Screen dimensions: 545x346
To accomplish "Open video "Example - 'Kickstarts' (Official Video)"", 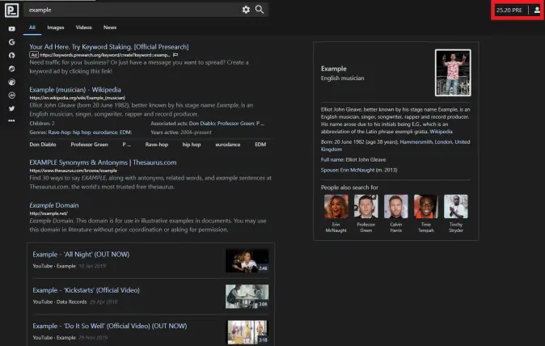I will (x=87, y=290).
